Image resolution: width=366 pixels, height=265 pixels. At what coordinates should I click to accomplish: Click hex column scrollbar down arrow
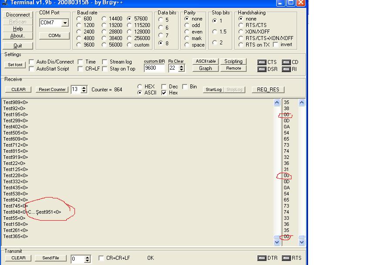click(302, 242)
